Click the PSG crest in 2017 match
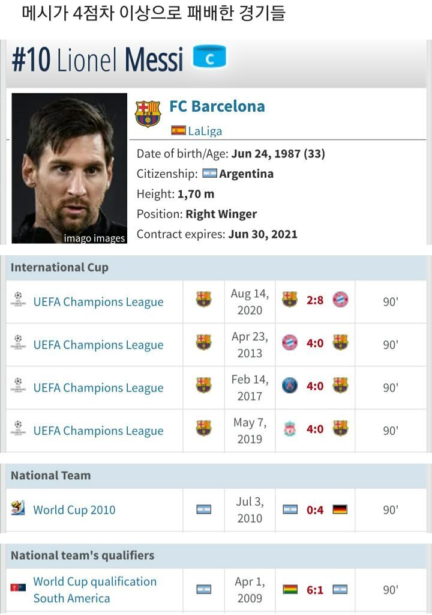Viewport: 432px width, 615px height. click(290, 386)
